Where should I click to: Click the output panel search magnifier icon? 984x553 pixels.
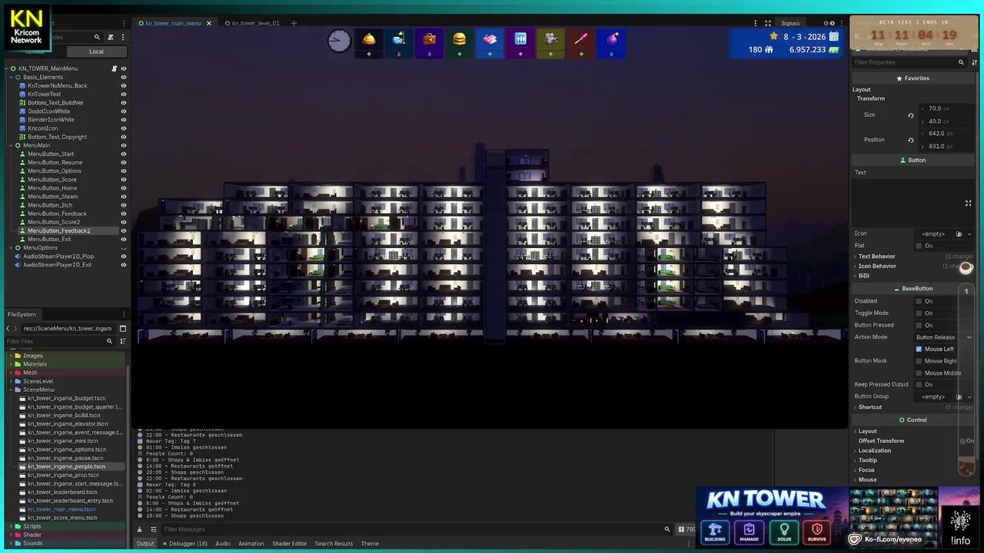[x=667, y=529]
